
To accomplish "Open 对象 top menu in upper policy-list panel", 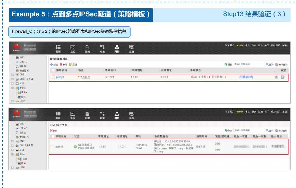I will (x=102, y=49).
